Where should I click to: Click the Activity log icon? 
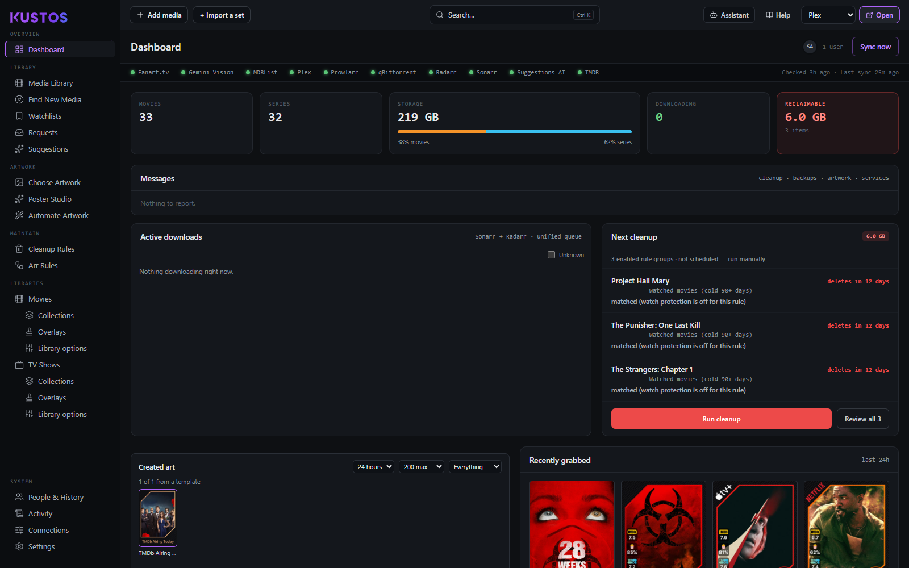[x=19, y=513]
